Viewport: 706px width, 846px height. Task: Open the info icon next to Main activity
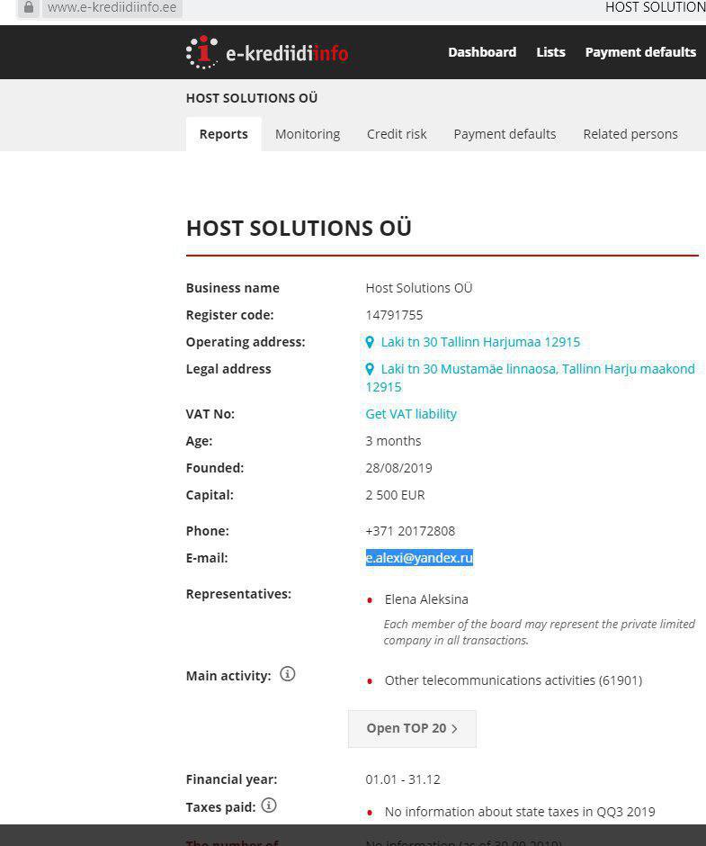[288, 674]
